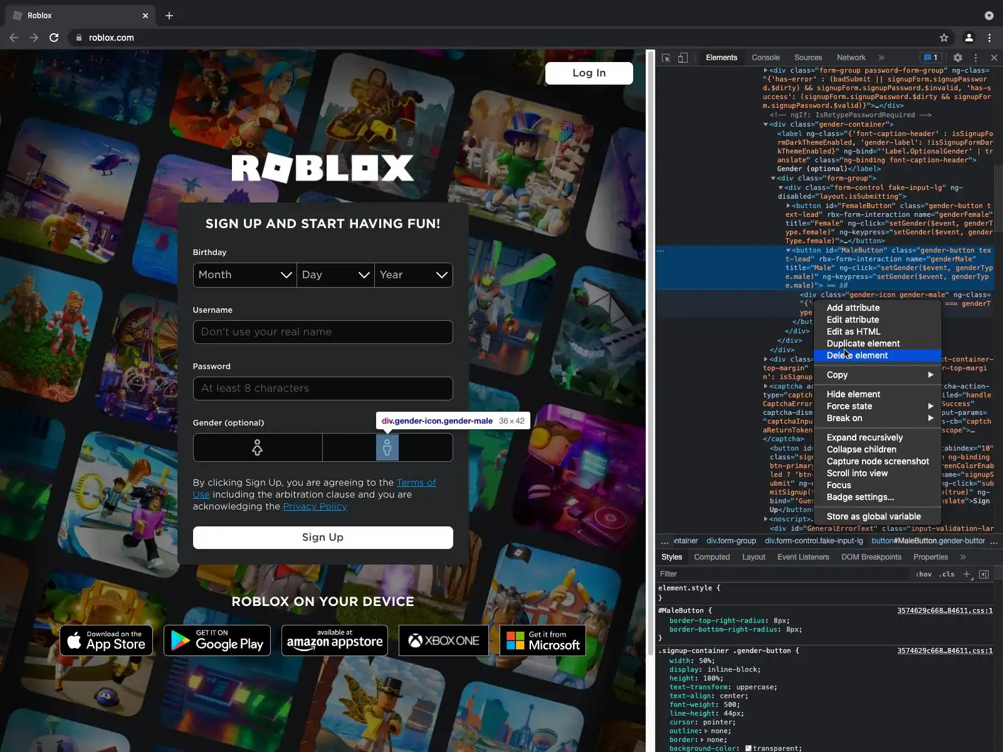Click the Roblox logo

coord(323,167)
